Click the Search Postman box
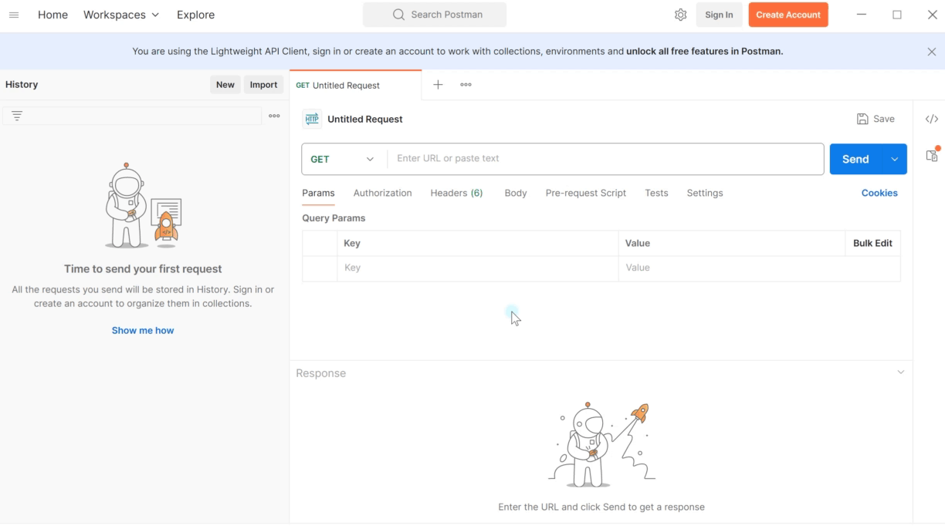 (435, 15)
